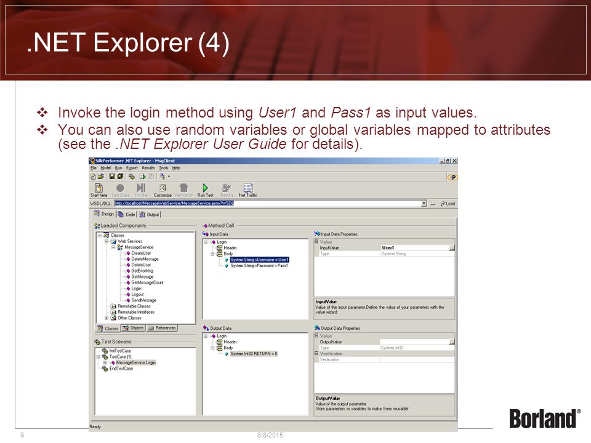Select System.String sPassword = Pass1 parameter
The image size is (591, 443).
[259, 266]
